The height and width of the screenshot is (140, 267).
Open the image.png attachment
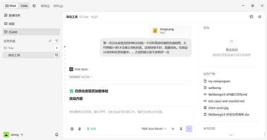(x=171, y=31)
